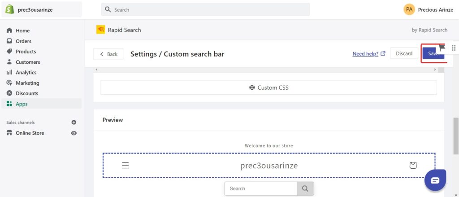Image resolution: width=459 pixels, height=197 pixels.
Task: Click the vertical page scrollbar thumb
Action: pos(456,136)
